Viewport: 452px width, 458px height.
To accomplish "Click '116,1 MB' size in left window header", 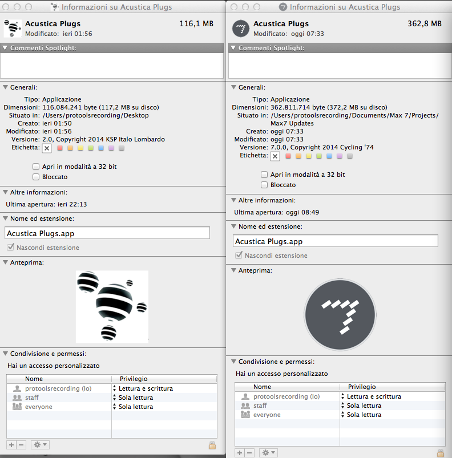I will [x=196, y=23].
